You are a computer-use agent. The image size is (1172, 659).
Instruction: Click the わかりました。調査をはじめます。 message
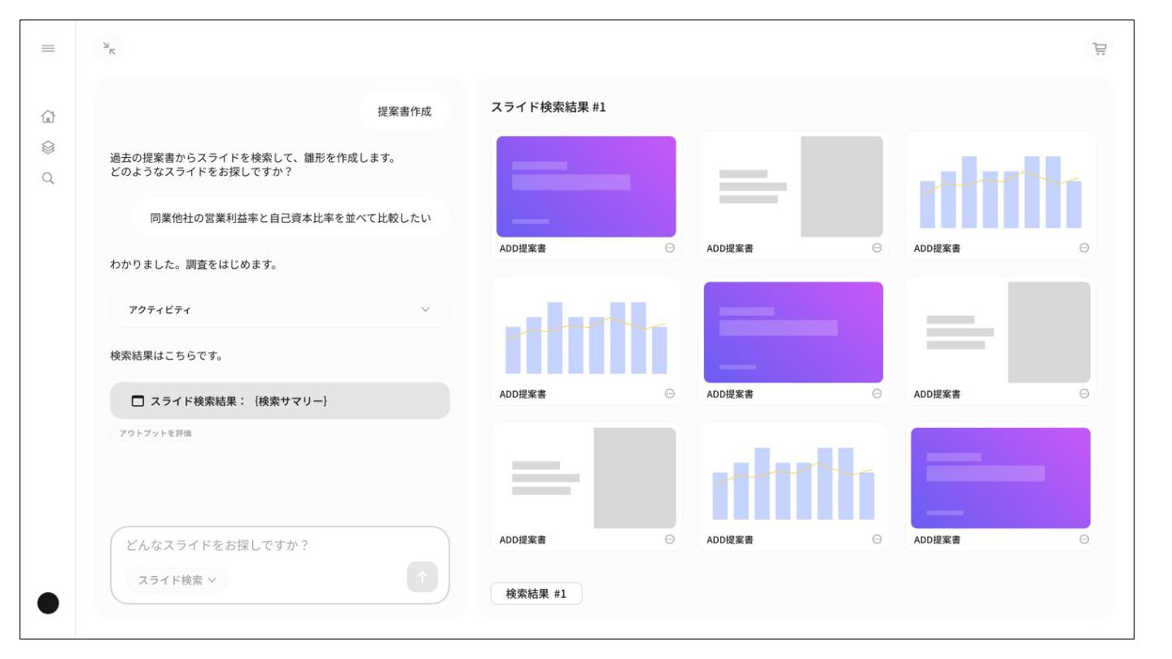tap(194, 264)
